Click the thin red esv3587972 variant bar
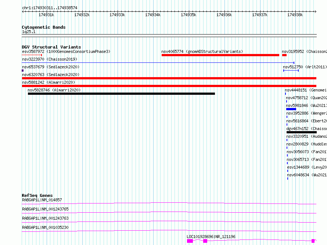Image resolution: width=327 pixels, height=245 pixels. click(x=32, y=55)
